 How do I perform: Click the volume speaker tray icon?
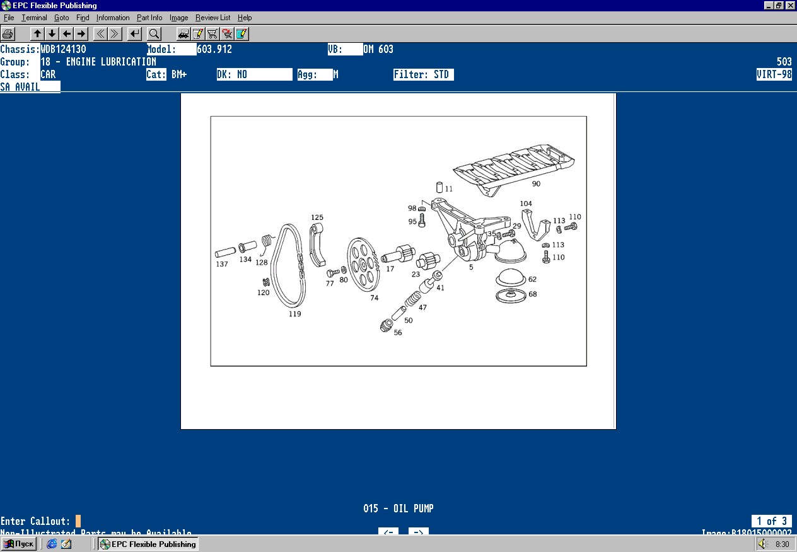point(762,544)
